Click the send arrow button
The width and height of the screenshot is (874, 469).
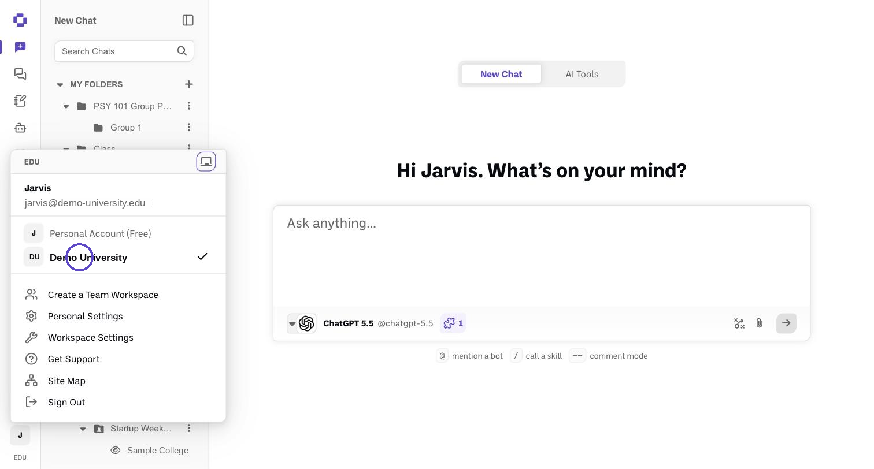pyautogui.click(x=786, y=323)
